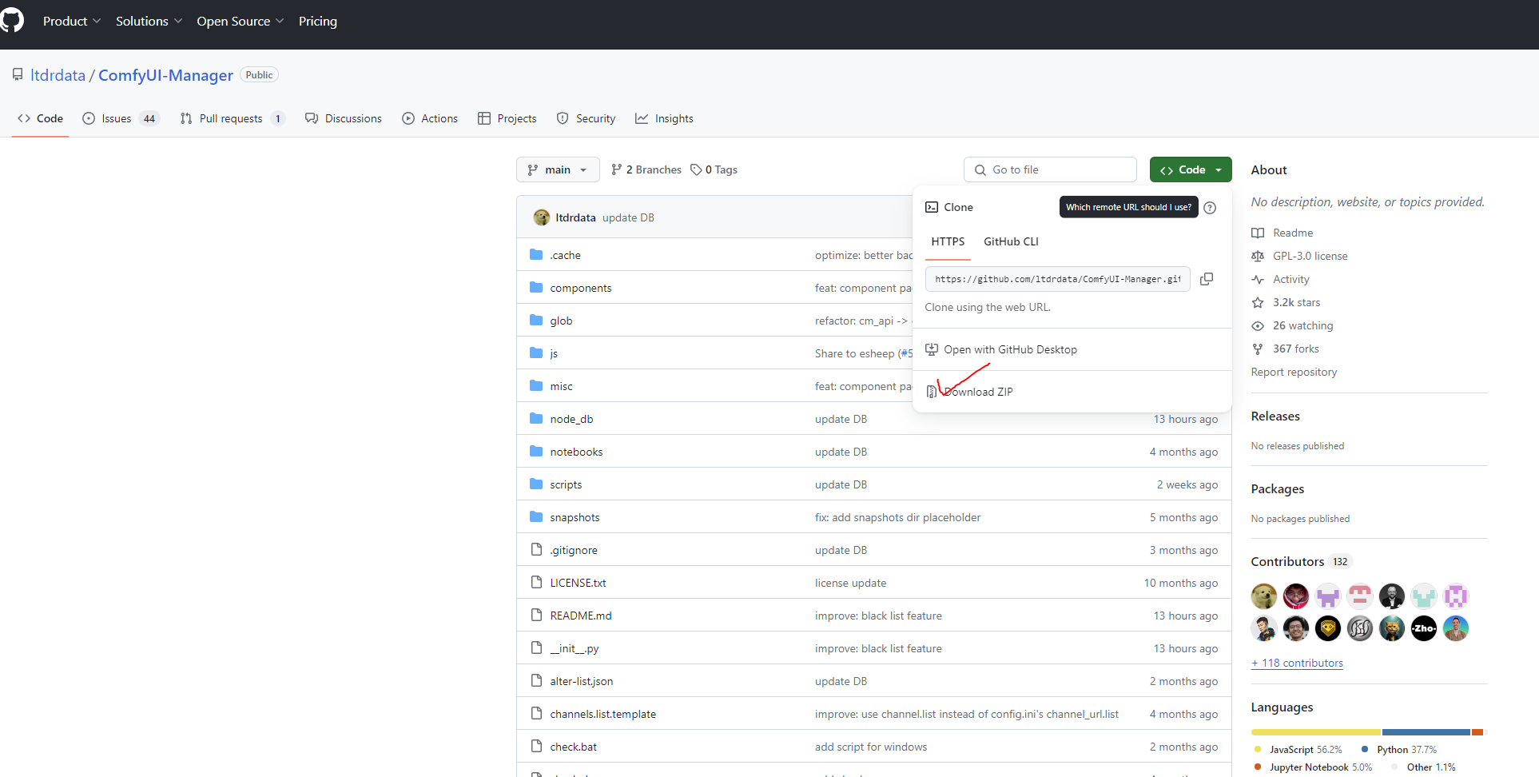Expand the Product menu
The height and width of the screenshot is (777, 1539).
coord(72,21)
